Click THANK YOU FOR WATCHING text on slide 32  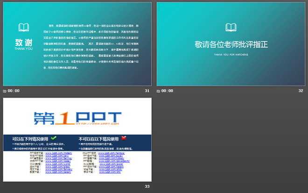[231, 55]
